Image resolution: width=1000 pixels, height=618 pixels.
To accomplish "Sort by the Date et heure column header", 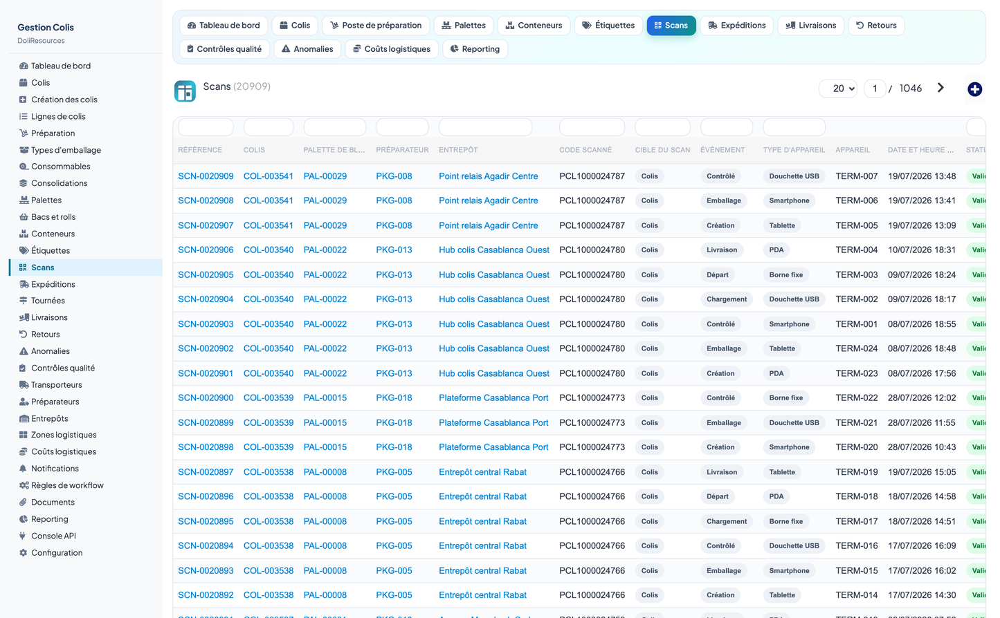I will (920, 150).
